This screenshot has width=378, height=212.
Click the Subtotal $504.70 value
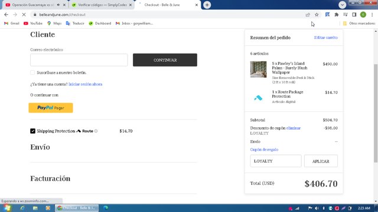pos(330,120)
